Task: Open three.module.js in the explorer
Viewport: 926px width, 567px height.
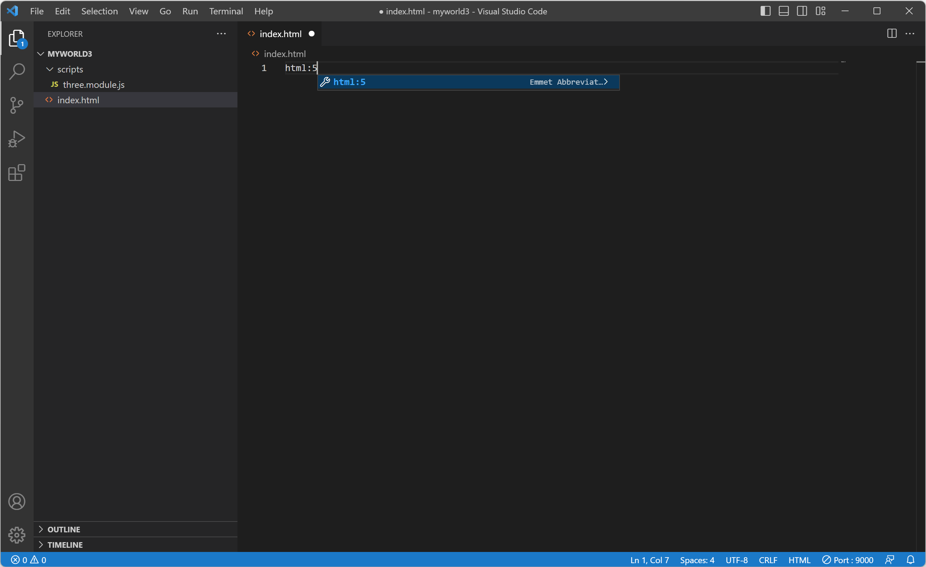Action: point(94,85)
